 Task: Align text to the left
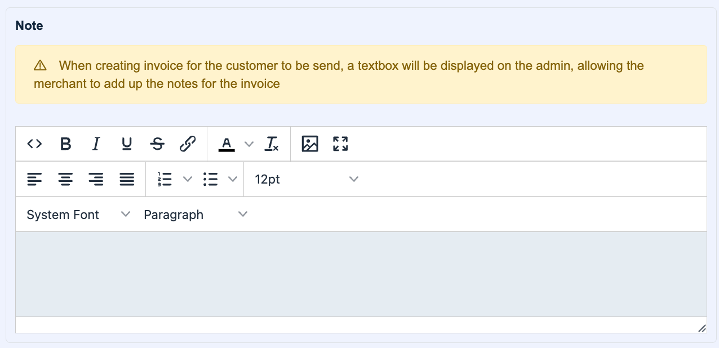point(34,180)
